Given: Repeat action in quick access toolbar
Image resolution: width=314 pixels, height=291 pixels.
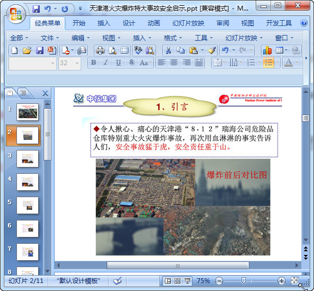Looking at the screenshot, I should tap(65, 9).
